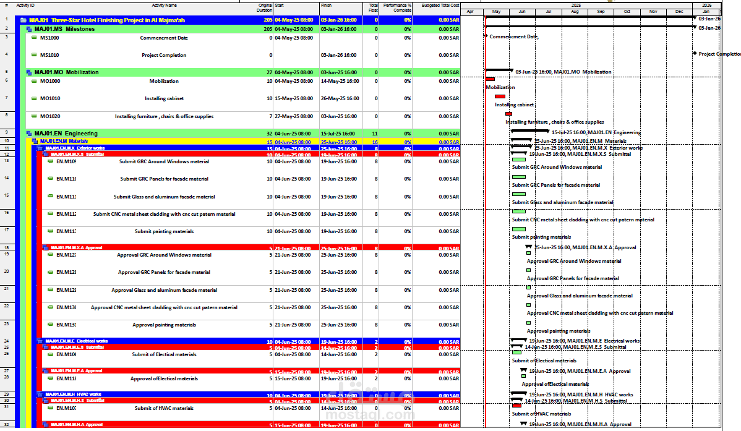
Task: Click the activity icon for MO1000 Mobilization
Action: point(34,81)
